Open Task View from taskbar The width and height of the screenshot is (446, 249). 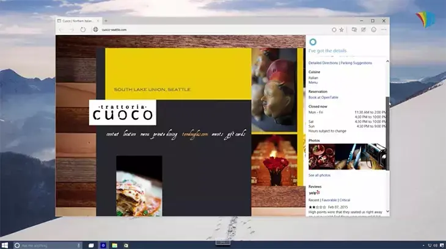coord(91,245)
